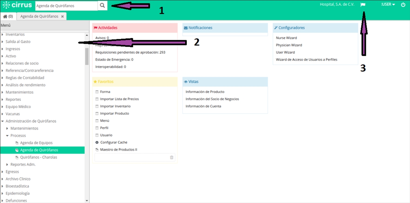Open Información del Socio de Negocios view
Viewport: 410px width, 203px height.
point(212,99)
